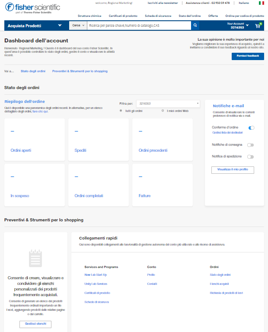Screen dimensions: 268x332
Task: Click the Fornisci feedback button
Action: (x=248, y=56)
